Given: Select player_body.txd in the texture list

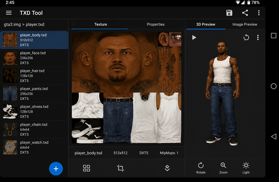Looking at the screenshot, I should pos(34,40).
